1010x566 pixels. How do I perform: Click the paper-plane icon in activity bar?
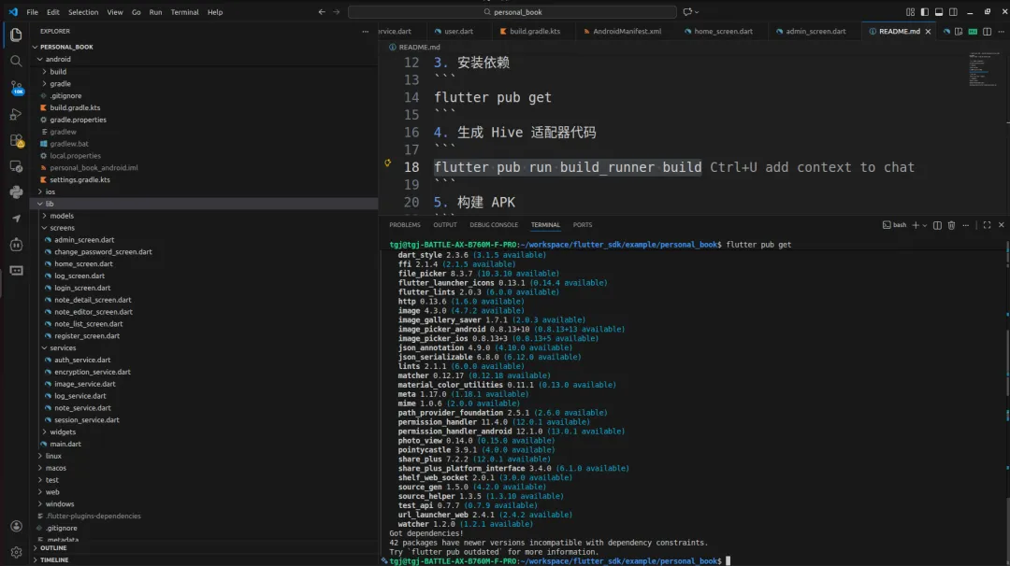point(16,219)
